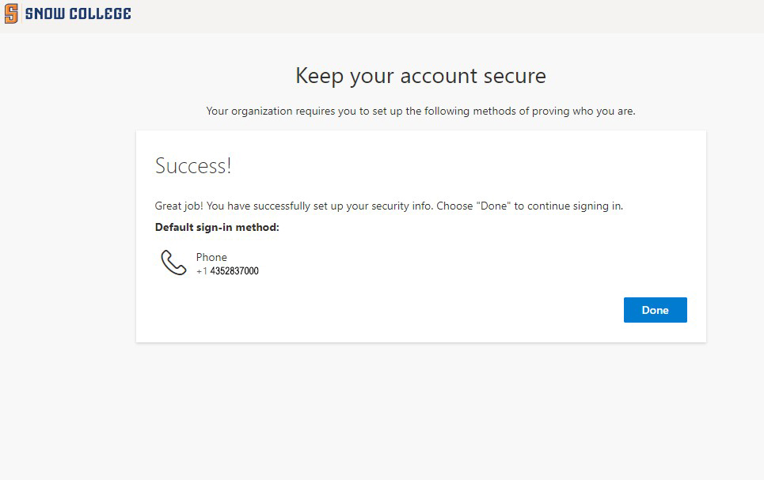Click the "Success!" heading
Screen dimensions: 764x480
193,166
